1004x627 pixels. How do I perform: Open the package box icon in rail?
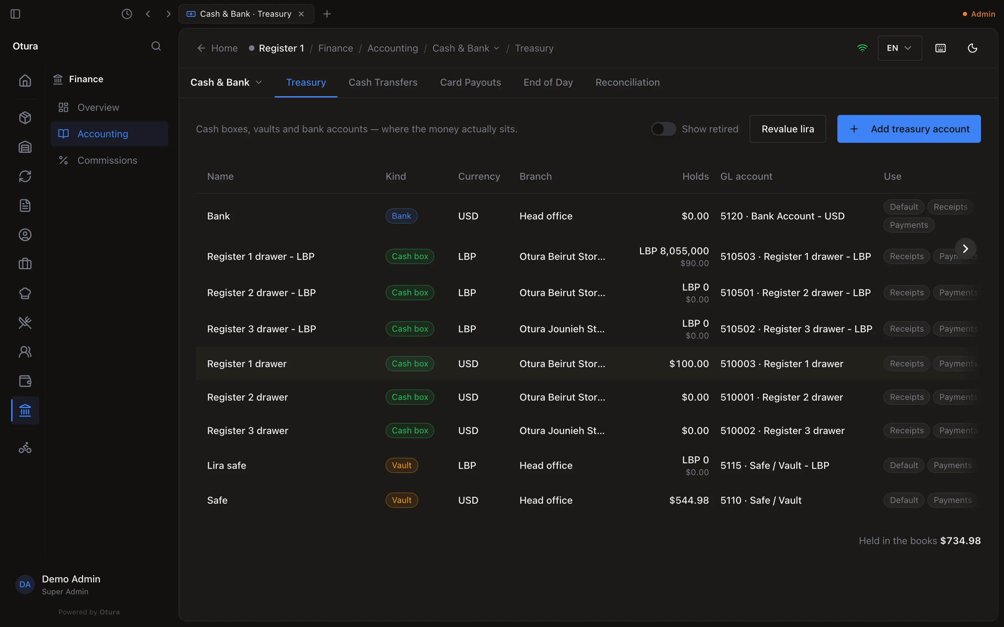coord(25,118)
